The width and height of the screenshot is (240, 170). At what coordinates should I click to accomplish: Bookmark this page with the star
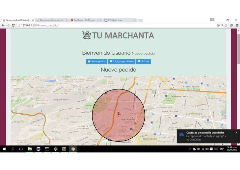click(x=226, y=25)
